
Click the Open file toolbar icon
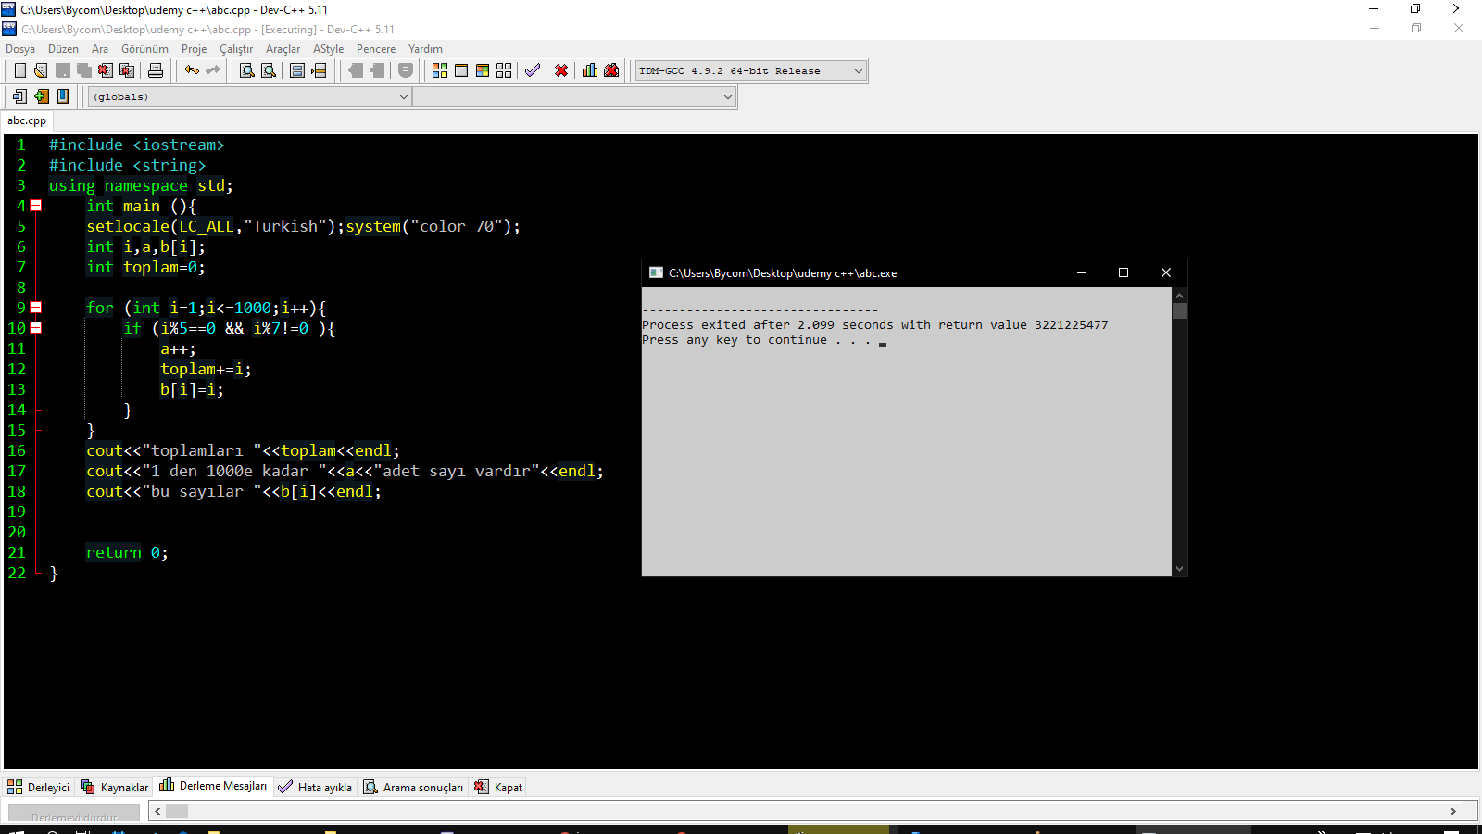(41, 70)
